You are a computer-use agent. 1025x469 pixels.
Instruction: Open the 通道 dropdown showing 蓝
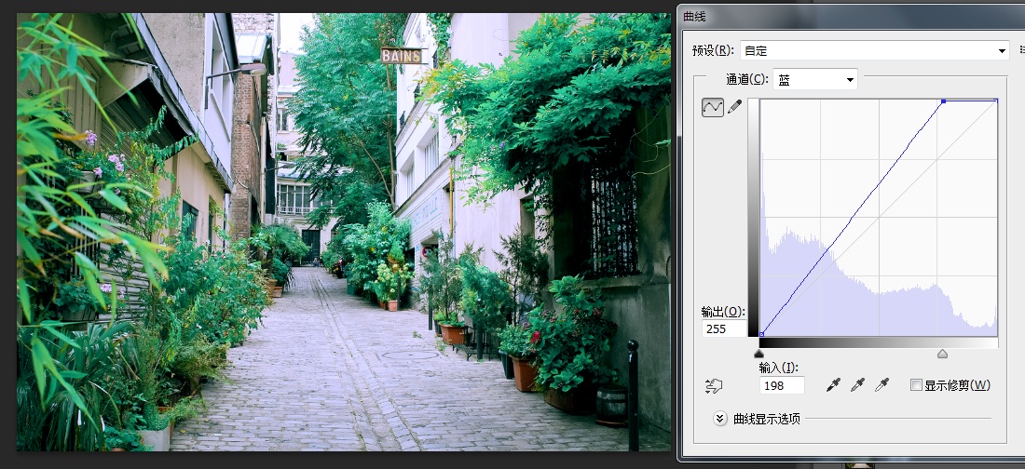click(815, 80)
